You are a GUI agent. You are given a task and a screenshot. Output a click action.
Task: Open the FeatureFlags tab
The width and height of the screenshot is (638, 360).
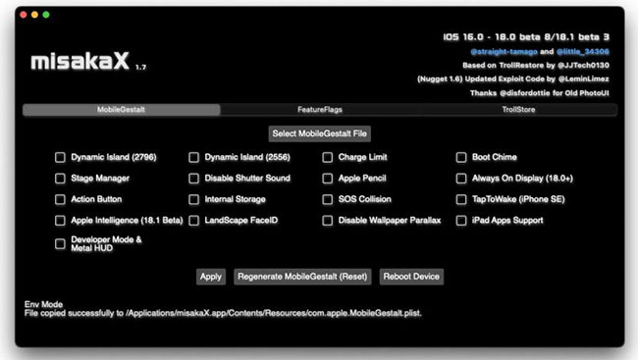pos(320,110)
